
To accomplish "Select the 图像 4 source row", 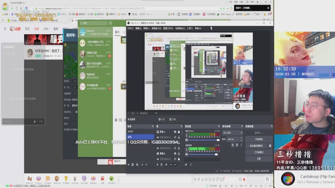I will tap(168, 132).
